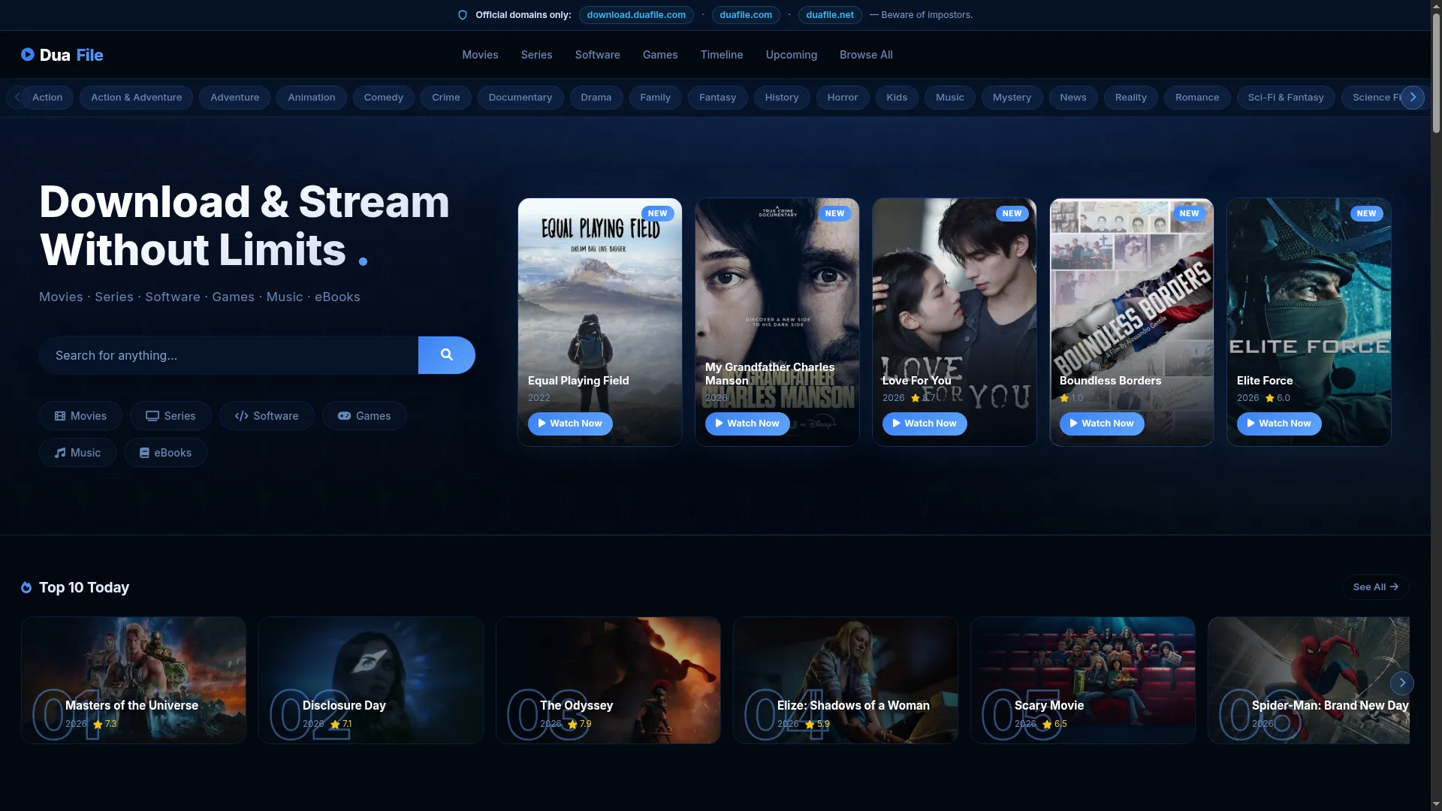The width and height of the screenshot is (1442, 811).
Task: Click the Dua File logo icon
Action: pyautogui.click(x=28, y=55)
